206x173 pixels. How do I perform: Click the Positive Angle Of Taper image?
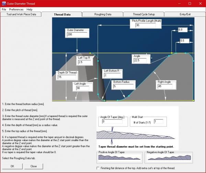click(x=119, y=157)
